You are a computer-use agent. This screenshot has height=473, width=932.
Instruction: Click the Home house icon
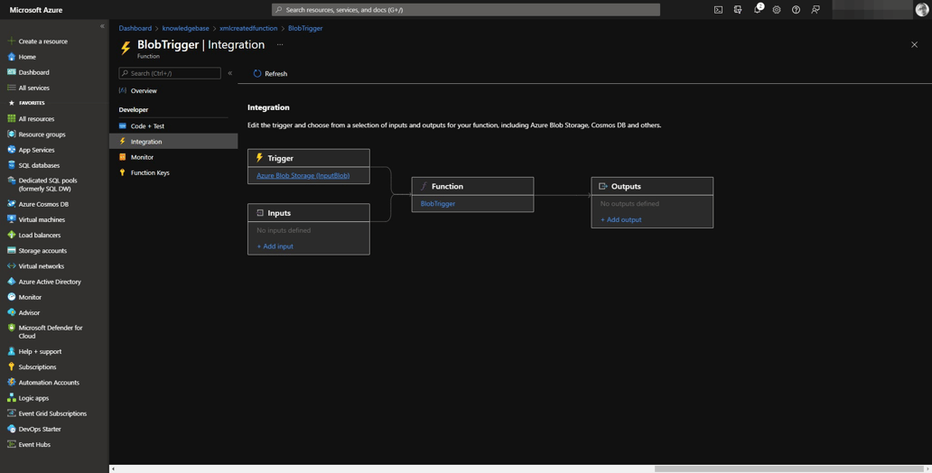[x=12, y=57]
